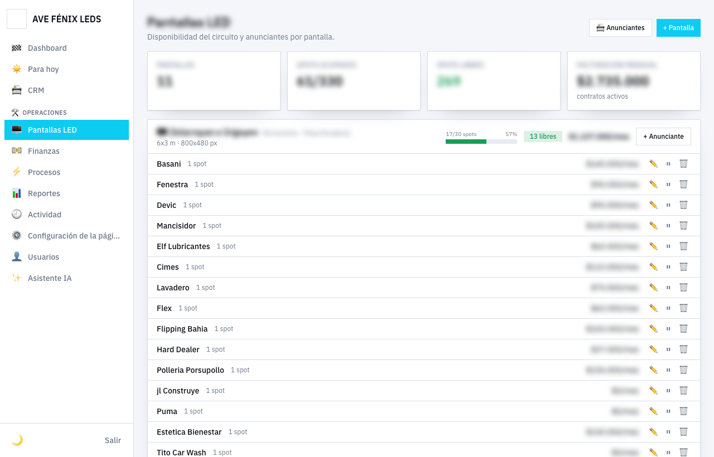Pause the Cimes advertiser
This screenshot has width=714, height=457.
click(668, 267)
